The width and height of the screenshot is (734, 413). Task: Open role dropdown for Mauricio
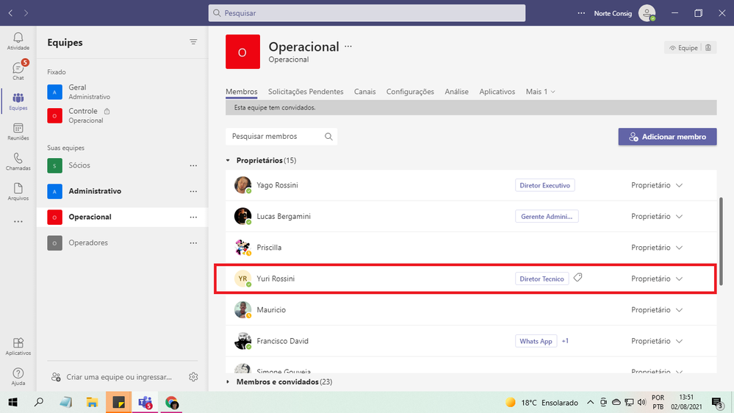coord(657,309)
